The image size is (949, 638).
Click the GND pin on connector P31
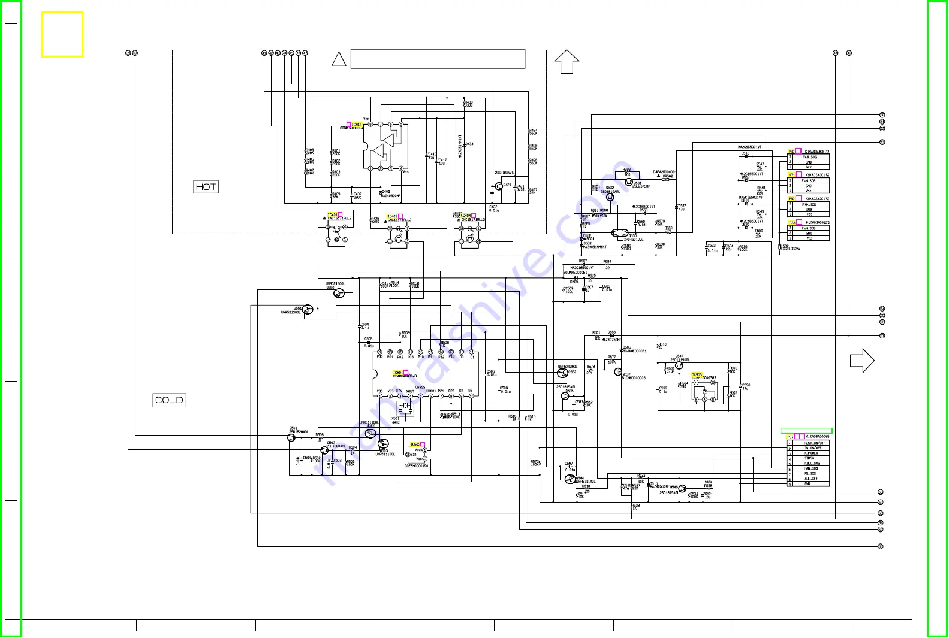pos(809,186)
